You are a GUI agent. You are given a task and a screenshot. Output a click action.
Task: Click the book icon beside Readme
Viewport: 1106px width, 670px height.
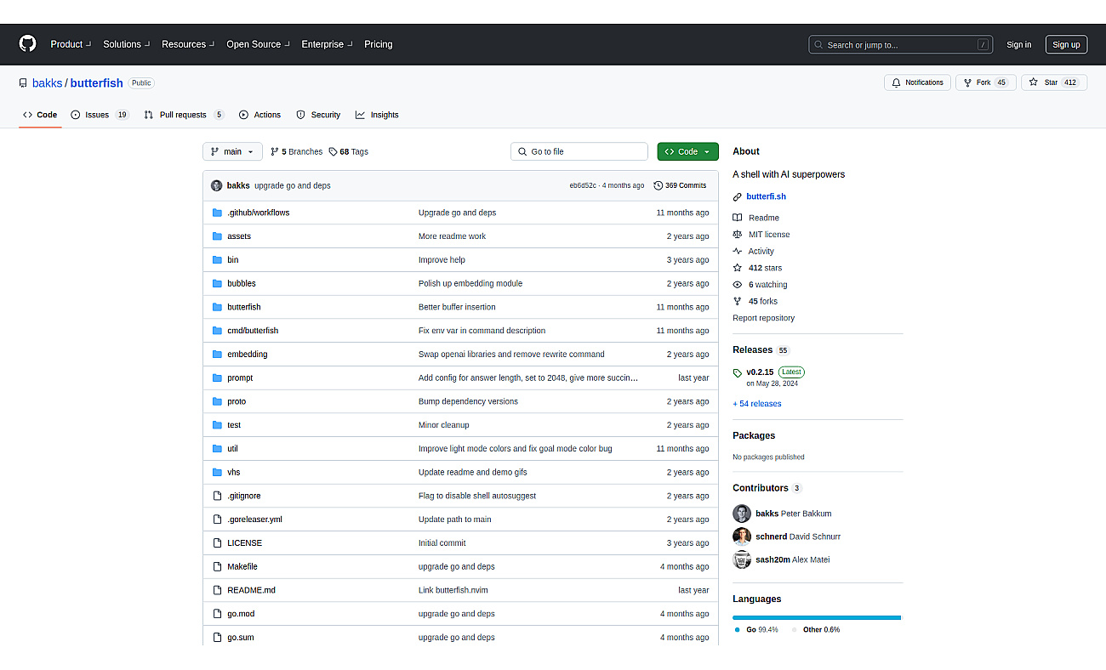(x=738, y=218)
